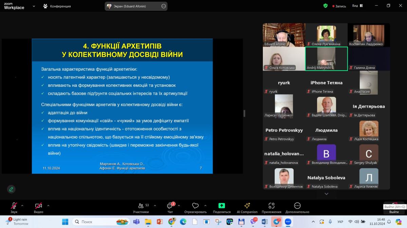Viewport: 407px width, 228px height.
Task: Open the Вид view layout menu
Action: coord(357,6)
